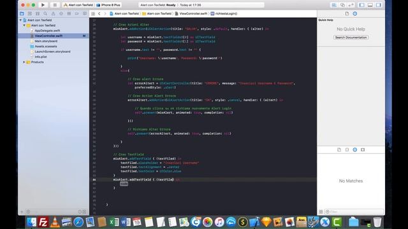Add a new file with plus button

(22, 212)
